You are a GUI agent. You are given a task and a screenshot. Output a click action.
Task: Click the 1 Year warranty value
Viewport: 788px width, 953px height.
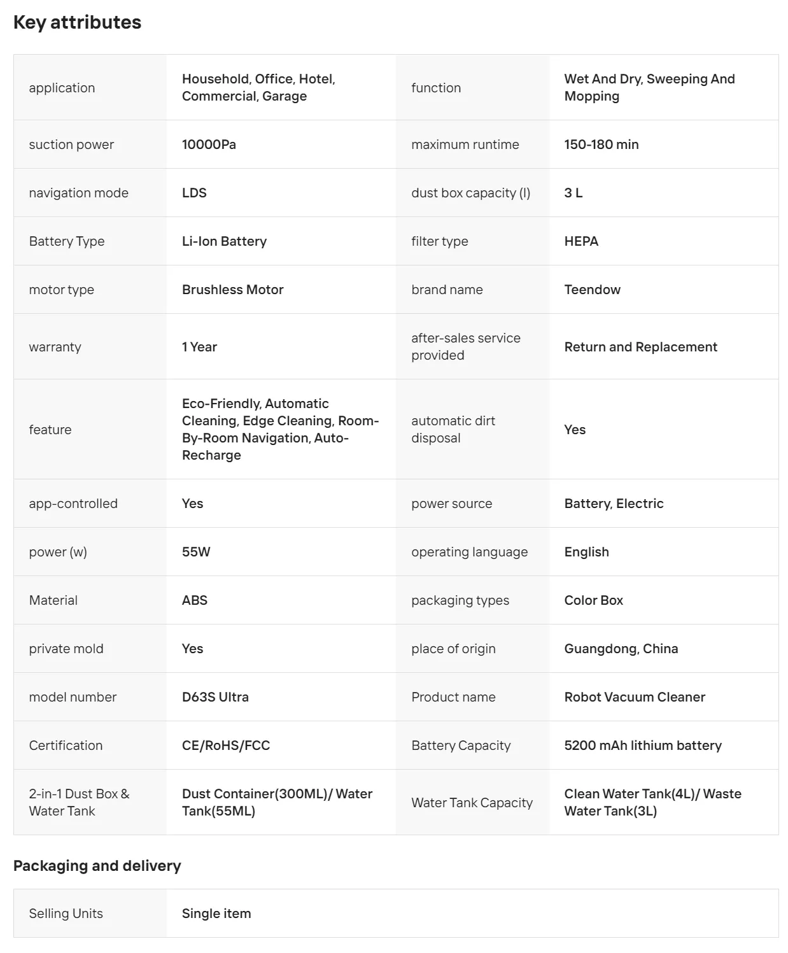199,347
